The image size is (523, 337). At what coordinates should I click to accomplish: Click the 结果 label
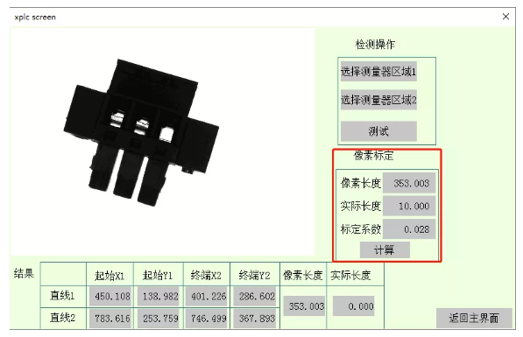point(24,274)
